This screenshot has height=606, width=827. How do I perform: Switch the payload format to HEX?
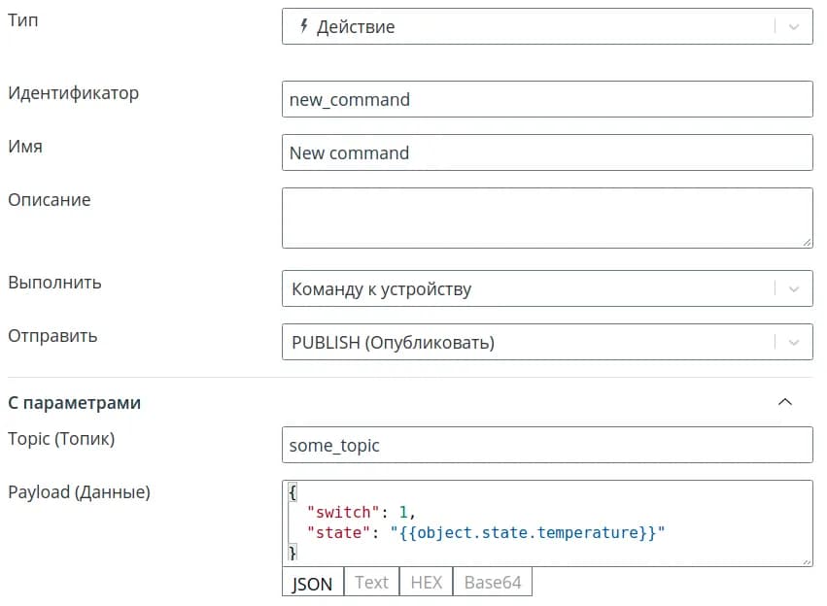[x=427, y=583]
